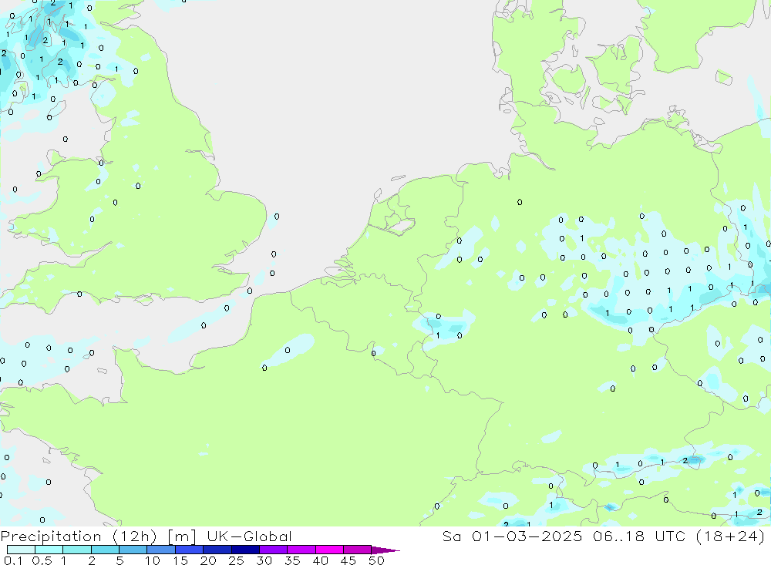Select the 0.1–0.5 palest cyan legend swatch
This screenshot has width=771, height=565.
click(x=21, y=550)
